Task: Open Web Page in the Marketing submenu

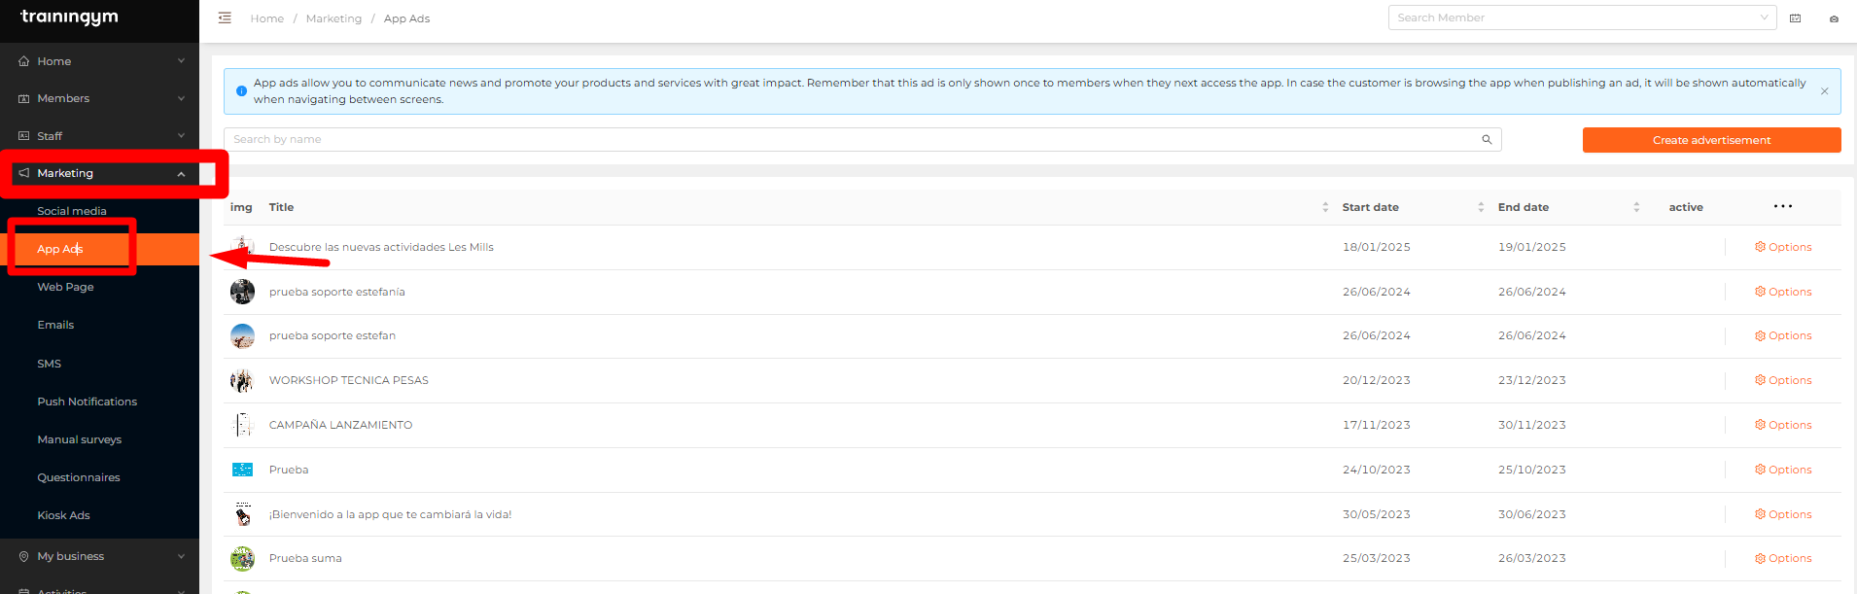Action: (x=65, y=287)
